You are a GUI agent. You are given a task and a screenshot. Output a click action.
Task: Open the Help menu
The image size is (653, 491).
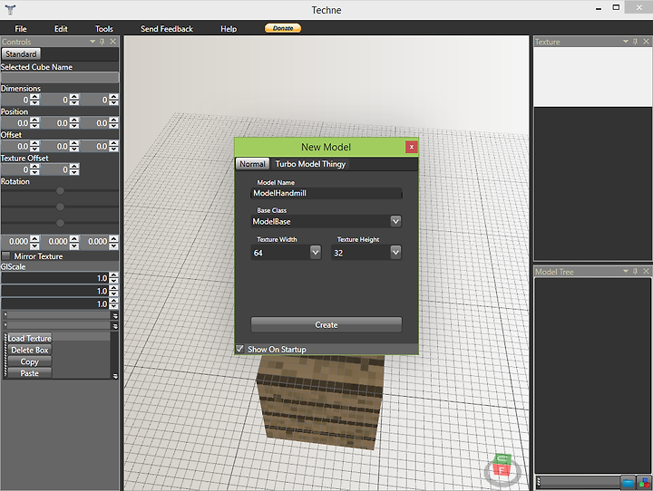coord(229,29)
